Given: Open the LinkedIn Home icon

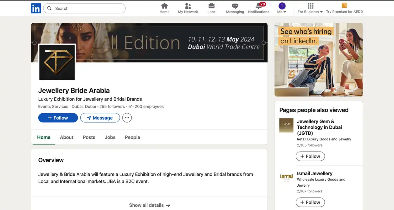Looking at the screenshot, I should (x=164, y=7).
